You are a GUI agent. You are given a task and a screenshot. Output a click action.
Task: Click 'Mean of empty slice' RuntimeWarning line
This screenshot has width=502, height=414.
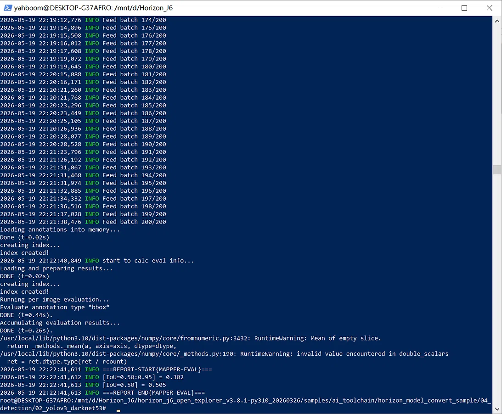point(191,338)
